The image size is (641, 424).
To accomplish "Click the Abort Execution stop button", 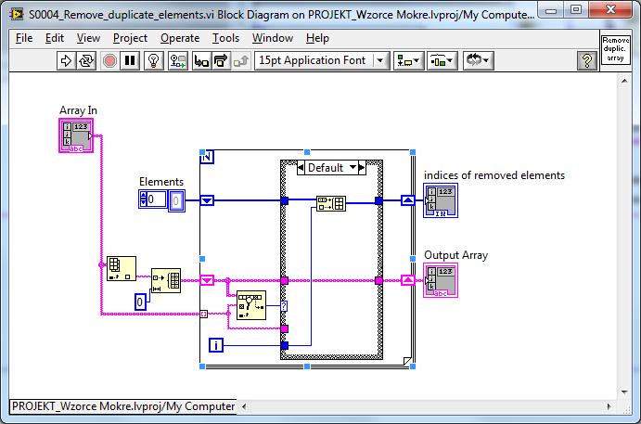I will tap(109, 61).
